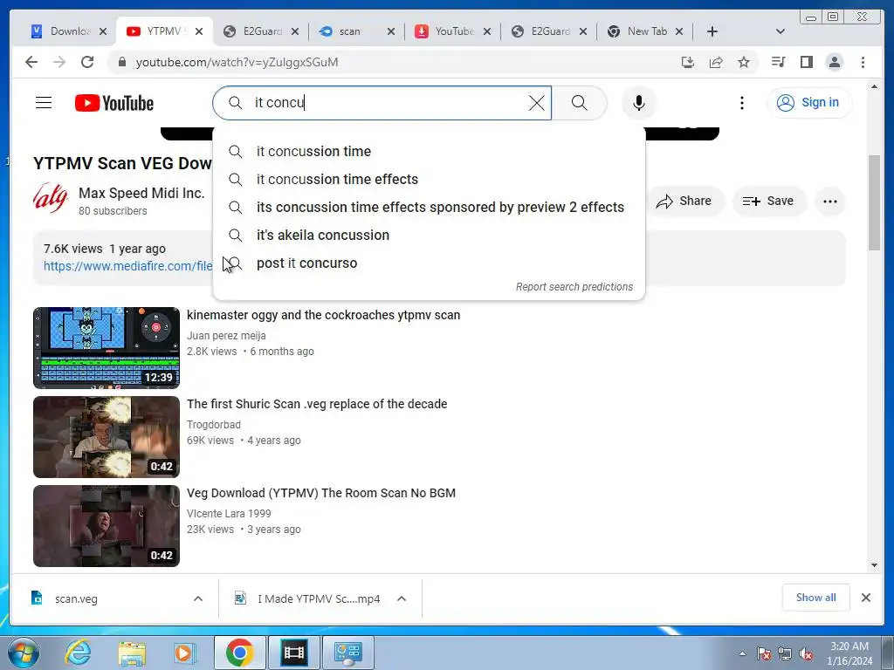Open the mediafire link in description

tap(128, 266)
